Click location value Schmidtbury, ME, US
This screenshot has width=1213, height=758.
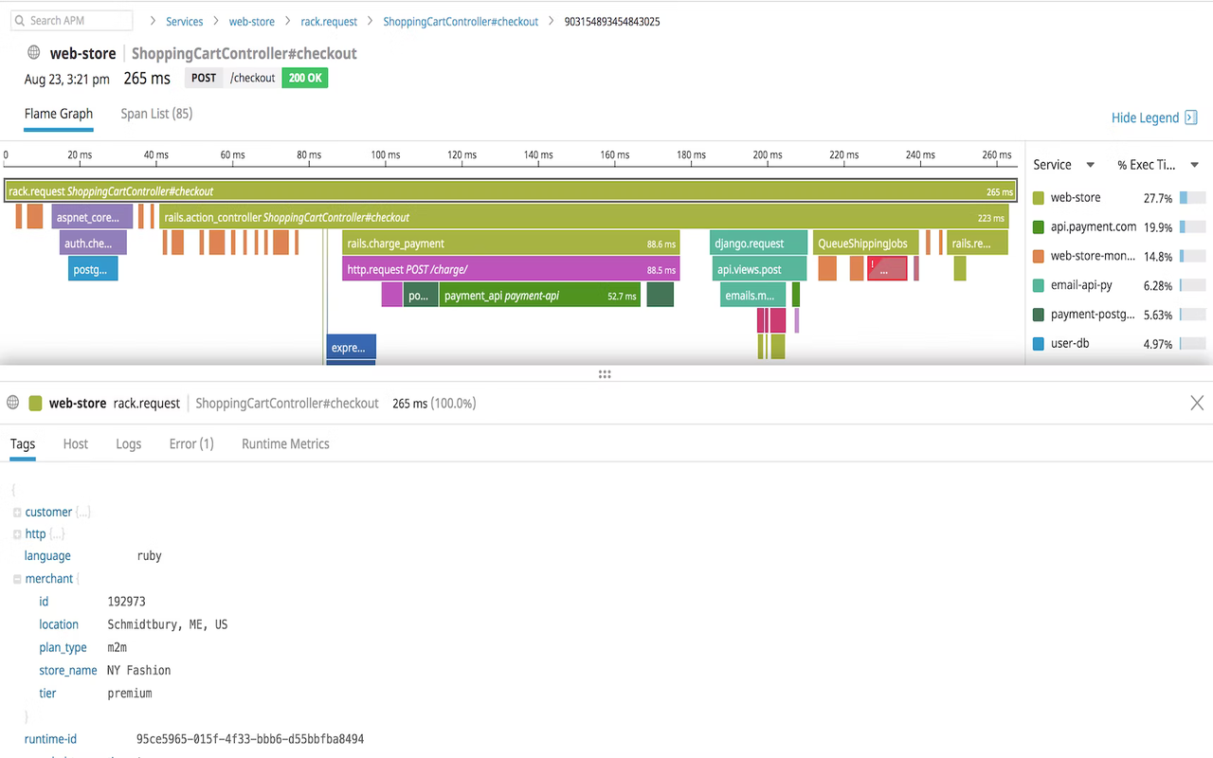pos(168,624)
